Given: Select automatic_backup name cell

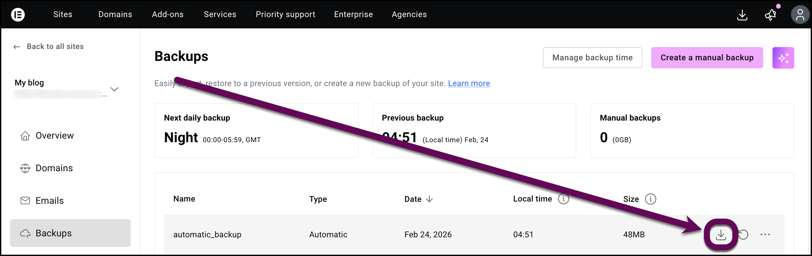Looking at the screenshot, I should 207,234.
